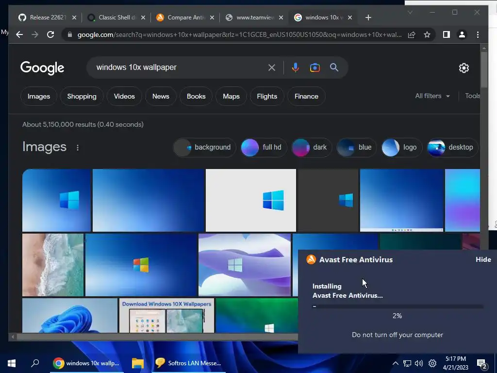Open Google quick settings gear
Screen dimensions: 497x373
click(464, 68)
